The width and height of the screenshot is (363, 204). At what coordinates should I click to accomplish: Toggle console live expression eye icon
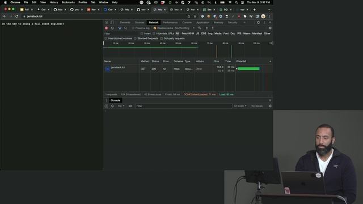tap(130, 106)
